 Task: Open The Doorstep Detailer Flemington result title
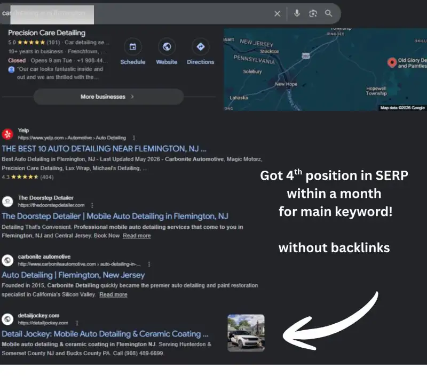click(x=115, y=217)
